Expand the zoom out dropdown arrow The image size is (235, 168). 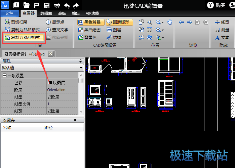coord(163,30)
